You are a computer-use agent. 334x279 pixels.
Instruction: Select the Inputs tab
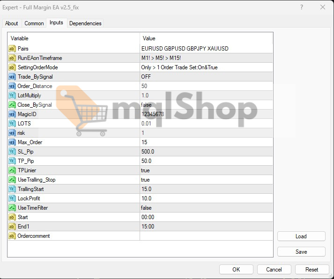[x=56, y=22]
